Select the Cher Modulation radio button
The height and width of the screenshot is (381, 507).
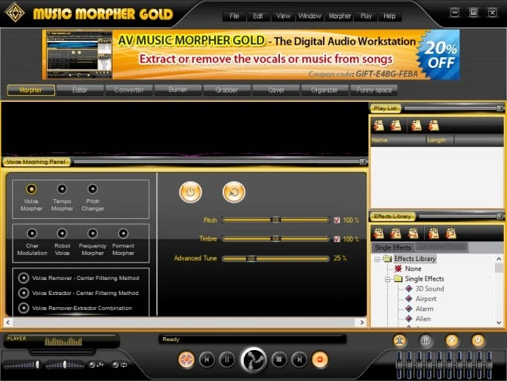(32, 233)
